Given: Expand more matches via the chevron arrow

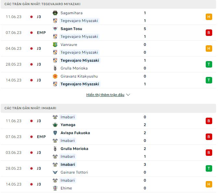Looking at the screenshot, I should [128, 95].
